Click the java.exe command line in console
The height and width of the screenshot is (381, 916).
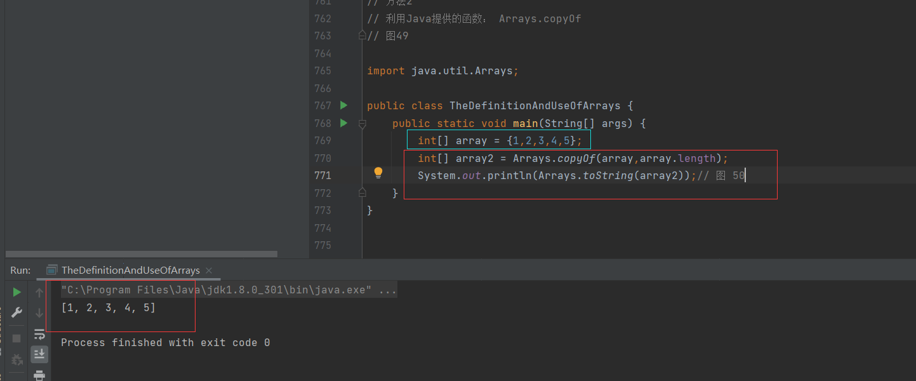(x=229, y=290)
